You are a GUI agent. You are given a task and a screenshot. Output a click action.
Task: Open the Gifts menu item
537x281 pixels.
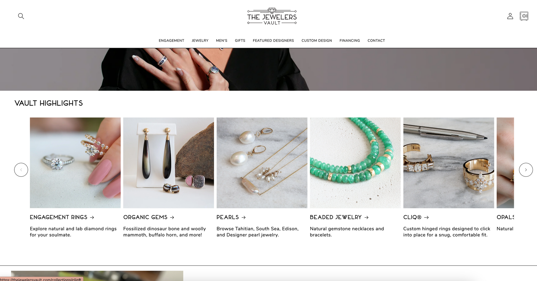[240, 41]
